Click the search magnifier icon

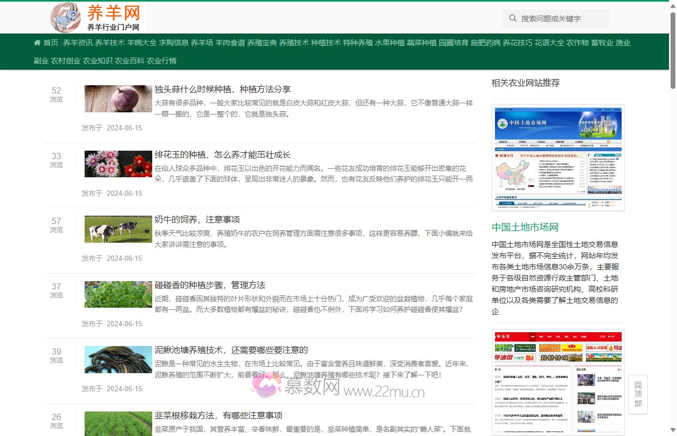(512, 19)
